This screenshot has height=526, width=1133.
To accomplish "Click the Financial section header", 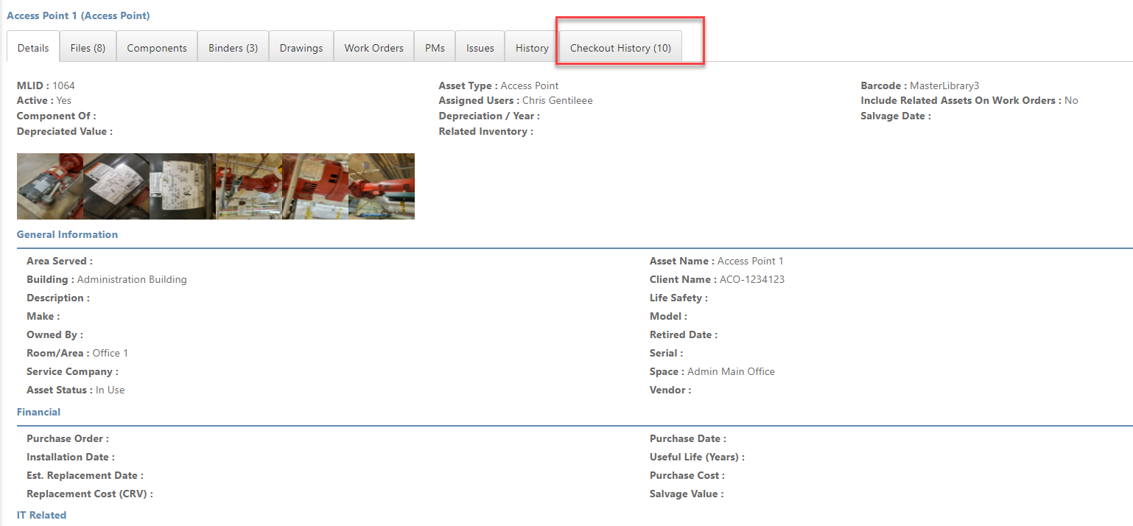I will (x=38, y=412).
